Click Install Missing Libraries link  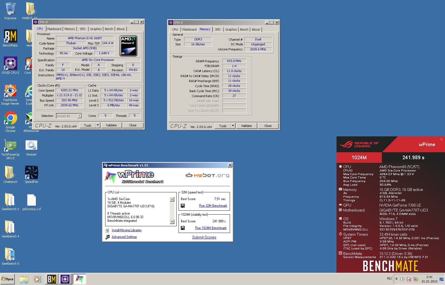tap(127, 230)
